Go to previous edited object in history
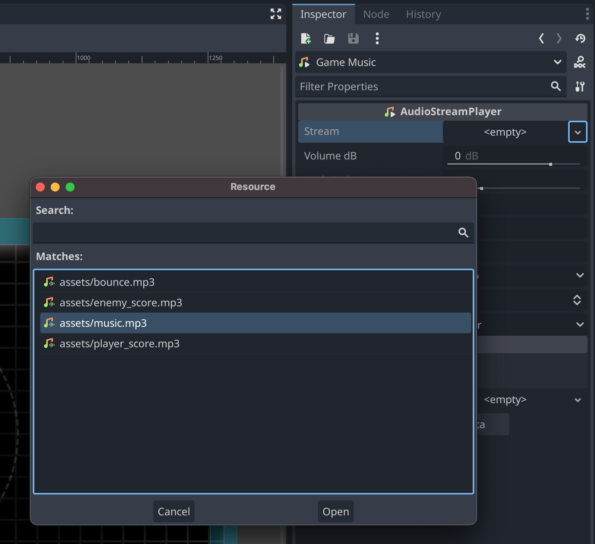Viewport: 595px width, 544px height. coord(541,38)
